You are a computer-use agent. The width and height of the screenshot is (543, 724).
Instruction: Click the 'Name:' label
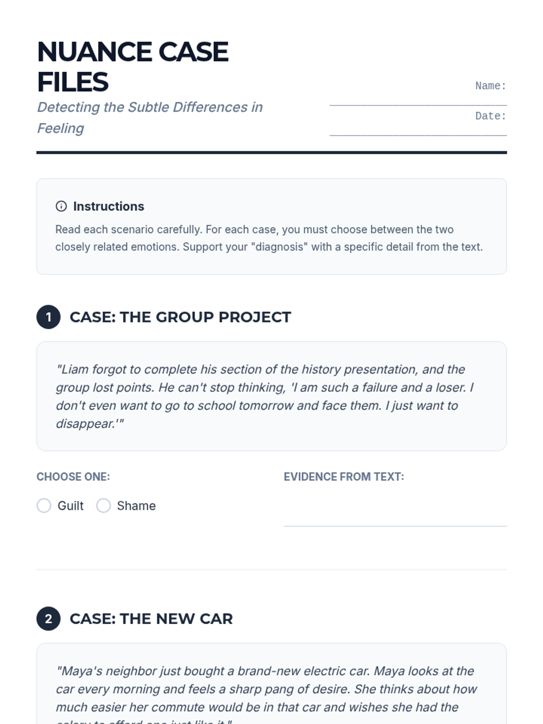point(491,86)
